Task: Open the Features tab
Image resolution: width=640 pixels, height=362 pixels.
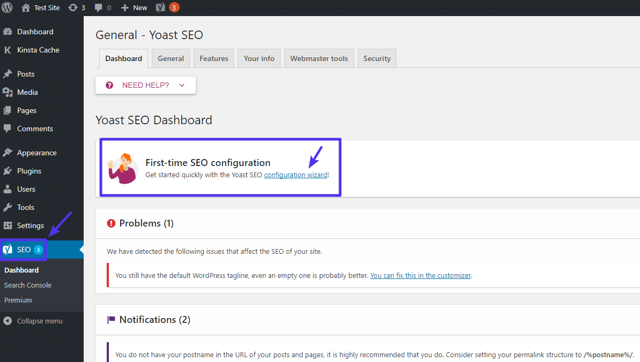Action: coord(214,58)
